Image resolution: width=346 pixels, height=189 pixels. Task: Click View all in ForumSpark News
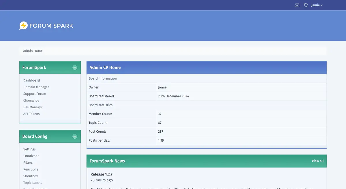point(317,161)
